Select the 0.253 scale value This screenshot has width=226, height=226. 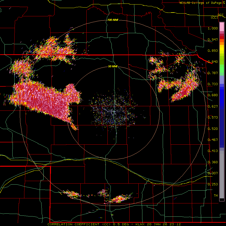coord(213,184)
